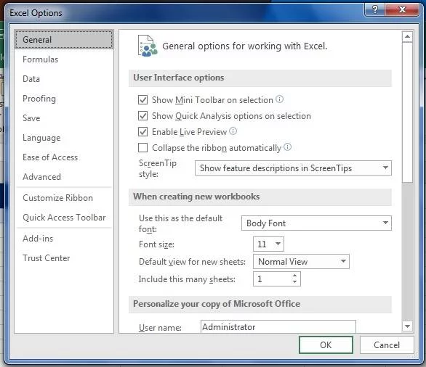Viewport: 426px width, 367px height.
Task: Increase the number of sheets to include
Action: pyautogui.click(x=294, y=276)
